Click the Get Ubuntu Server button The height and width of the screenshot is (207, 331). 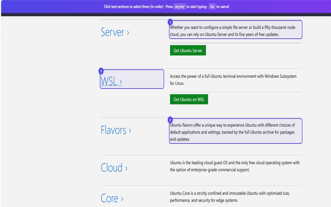pyautogui.click(x=188, y=50)
